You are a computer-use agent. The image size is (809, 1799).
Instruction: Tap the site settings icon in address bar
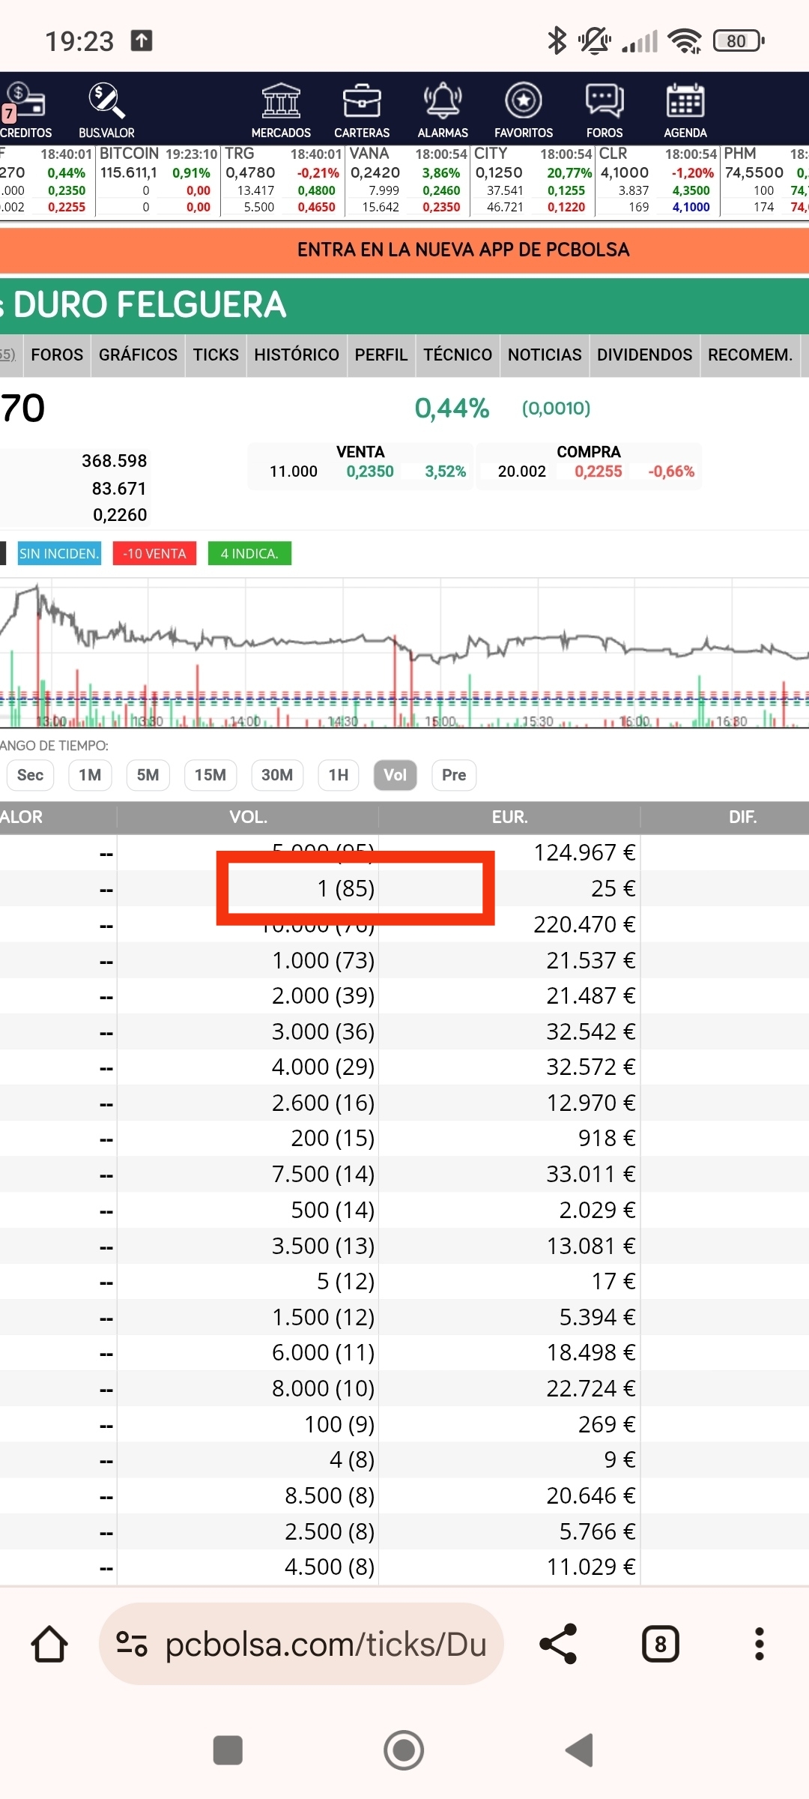pos(132,1644)
